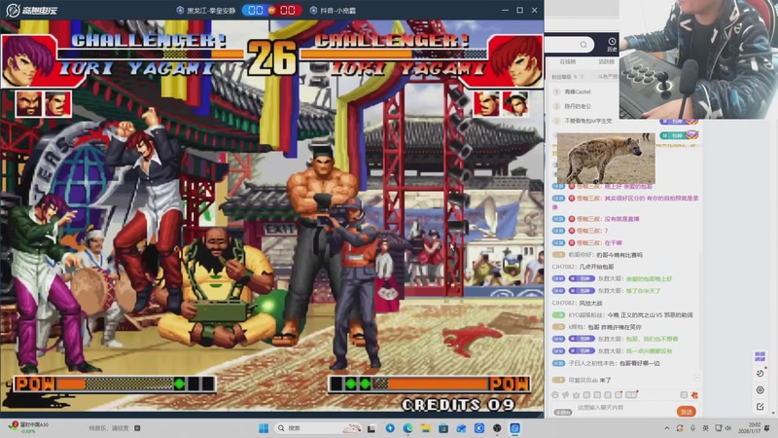Screen dimensions: 778x438
Task: Click ranking entry 青峰Castiel
Action: [578, 91]
